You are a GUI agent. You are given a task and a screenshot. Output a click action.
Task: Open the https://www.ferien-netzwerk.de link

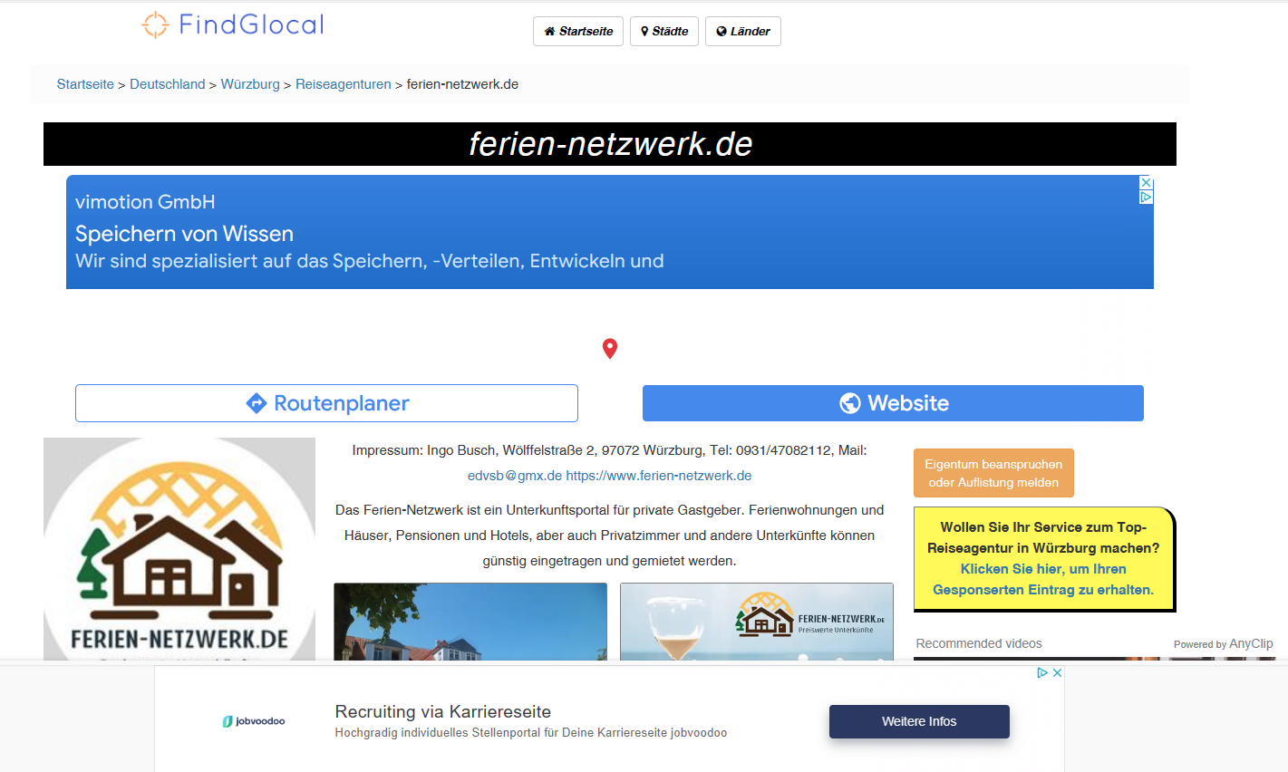pos(659,476)
